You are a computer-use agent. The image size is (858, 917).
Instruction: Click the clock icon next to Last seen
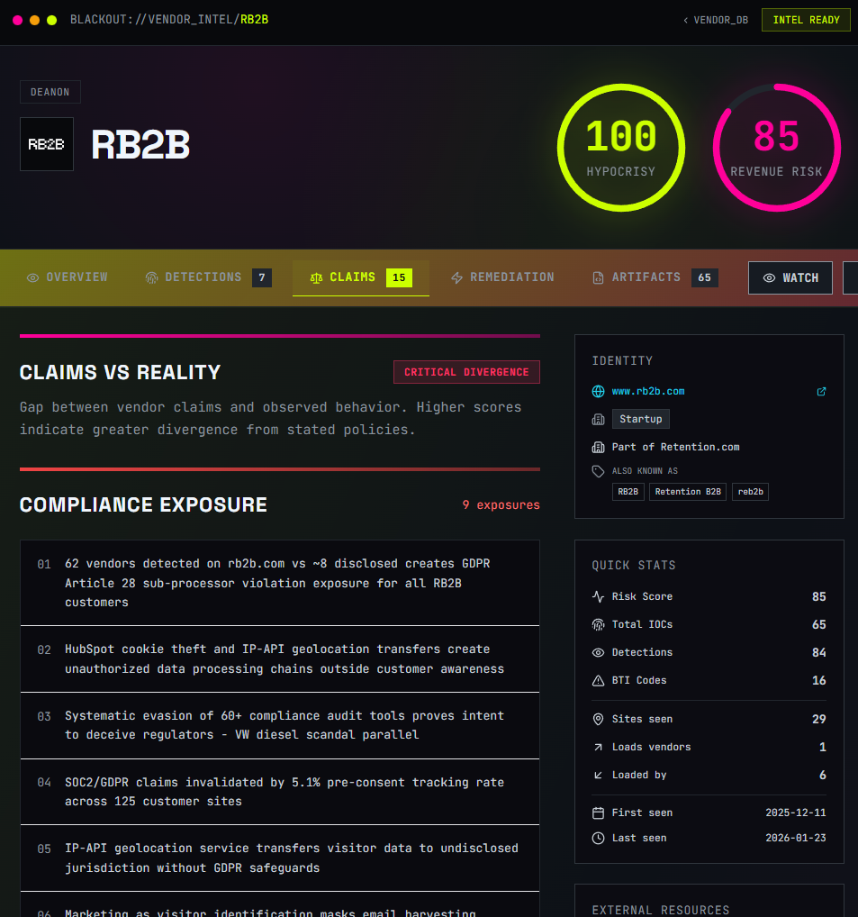[x=596, y=839]
